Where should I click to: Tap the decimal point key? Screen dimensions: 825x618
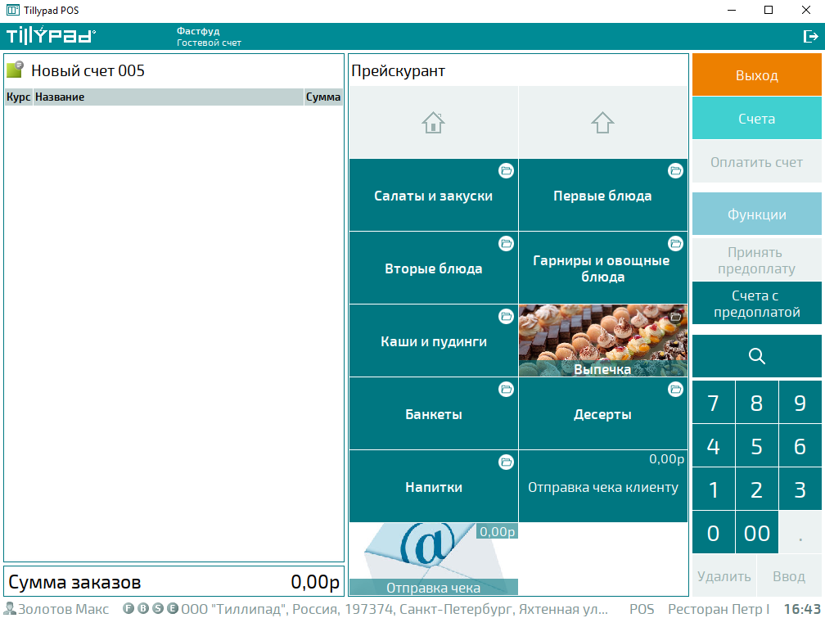coord(800,533)
